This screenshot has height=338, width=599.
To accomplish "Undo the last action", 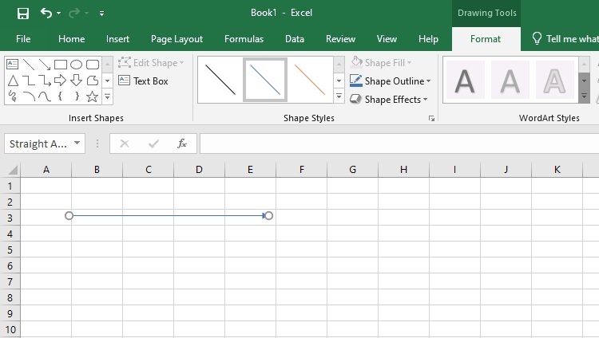I will (x=46, y=14).
